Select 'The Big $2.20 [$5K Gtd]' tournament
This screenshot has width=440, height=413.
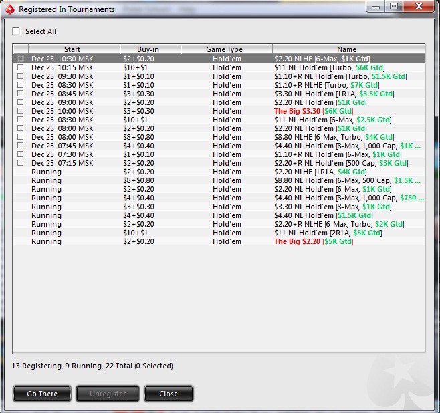coord(314,241)
